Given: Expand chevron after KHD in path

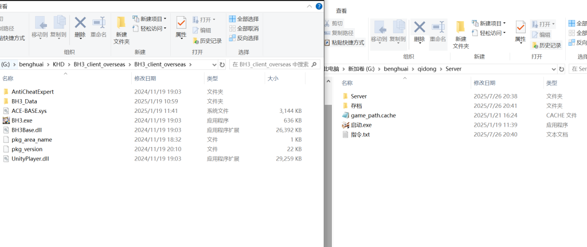Looking at the screenshot, I should pos(69,64).
